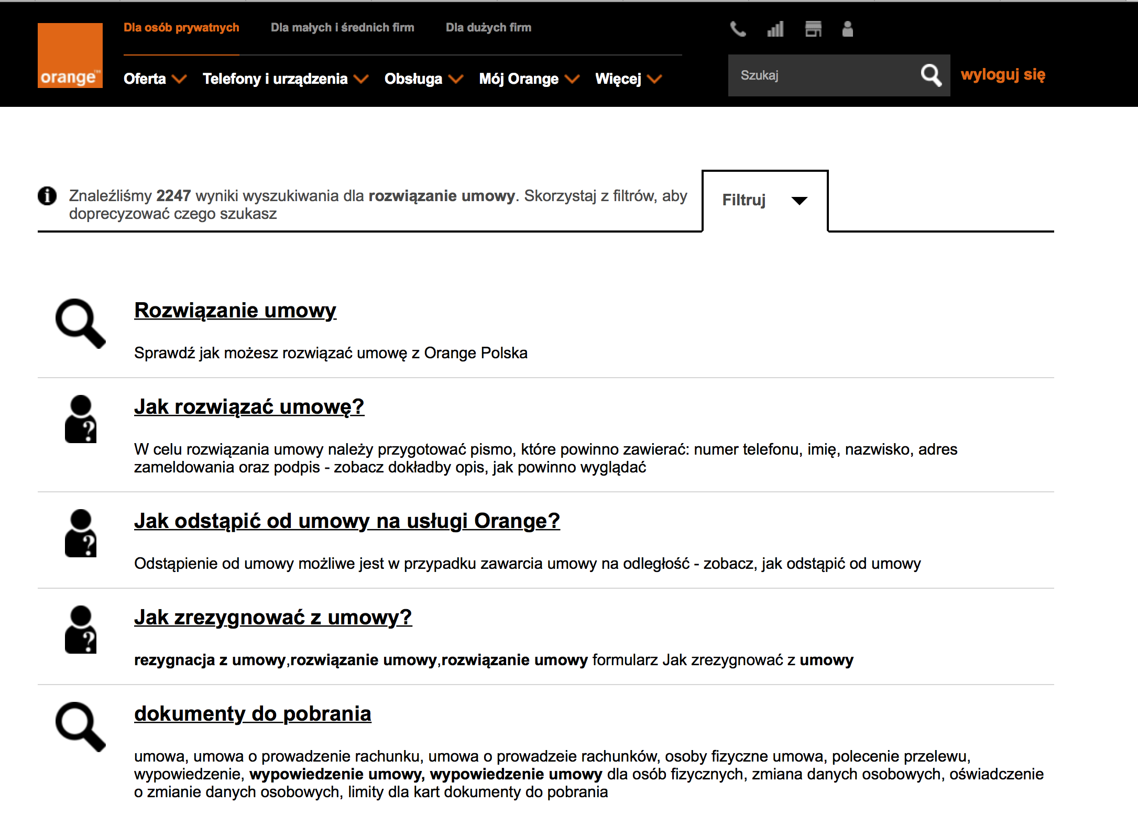This screenshot has width=1138, height=815.
Task: Click the Orange logo
Action: pos(70,55)
